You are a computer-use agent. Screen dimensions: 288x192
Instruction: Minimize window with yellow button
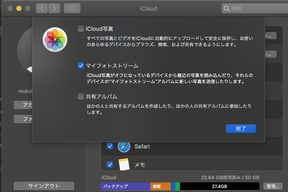[x=19, y=9]
